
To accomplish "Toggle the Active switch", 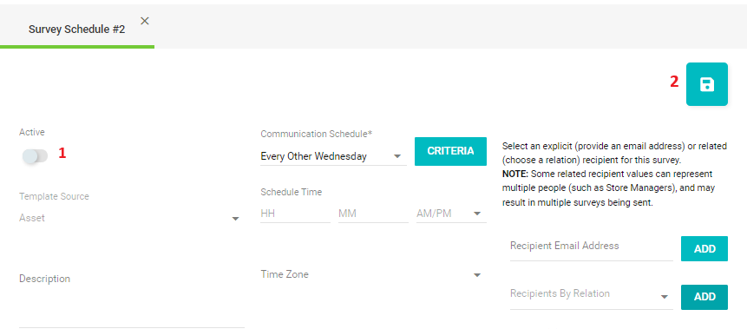I will pos(35,156).
